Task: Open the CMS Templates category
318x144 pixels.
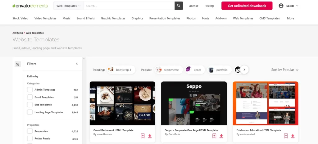Action: coord(270,18)
